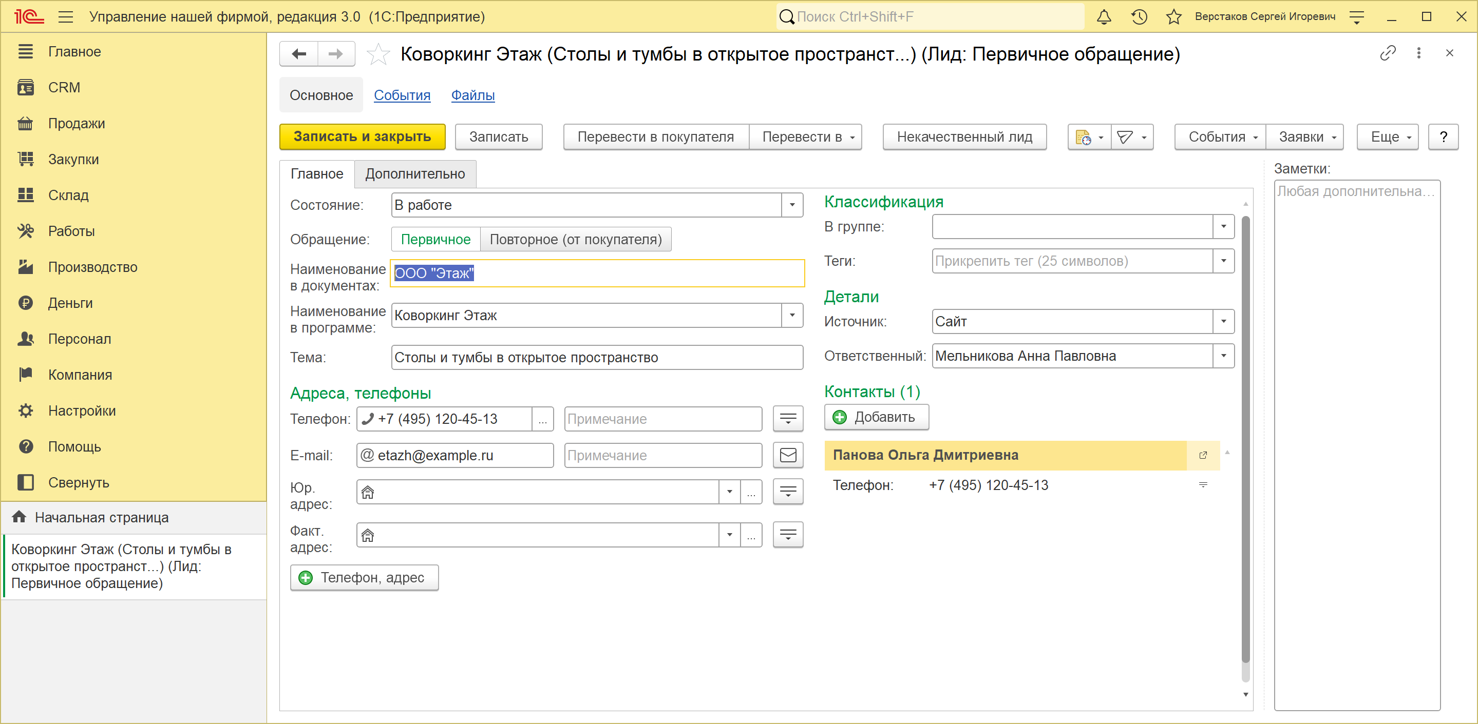This screenshot has height=724, width=1478.
Task: Open service settings menu icon in title bar
Action: pos(1356,16)
